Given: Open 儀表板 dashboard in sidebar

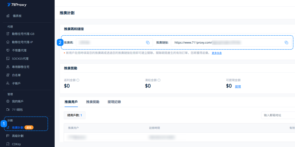Looking at the screenshot, I should coord(17,16).
